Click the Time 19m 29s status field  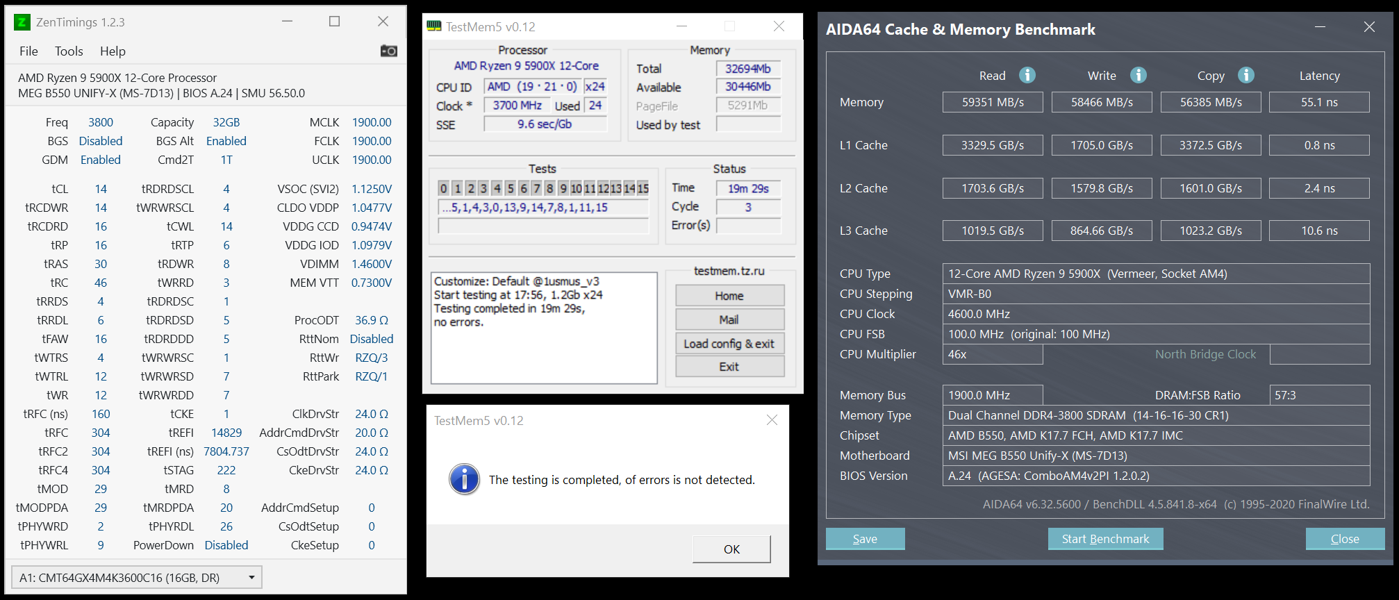coord(748,188)
